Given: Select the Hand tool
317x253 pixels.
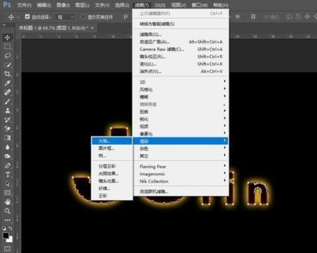Looking at the screenshot, I should pyautogui.click(x=7, y=201).
